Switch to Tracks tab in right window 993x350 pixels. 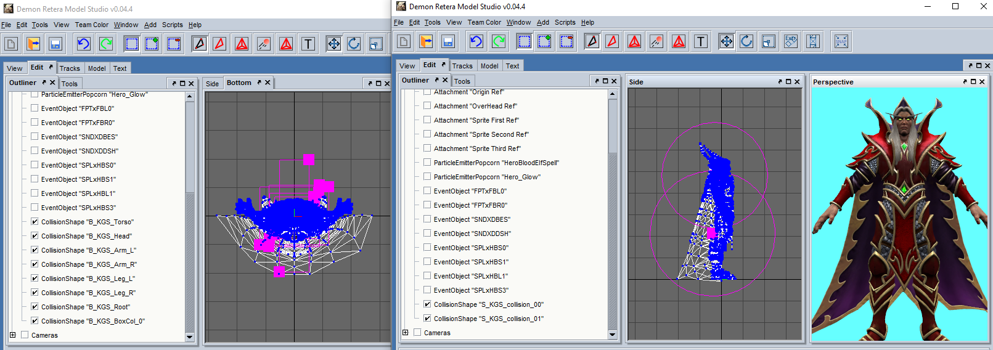coord(462,66)
